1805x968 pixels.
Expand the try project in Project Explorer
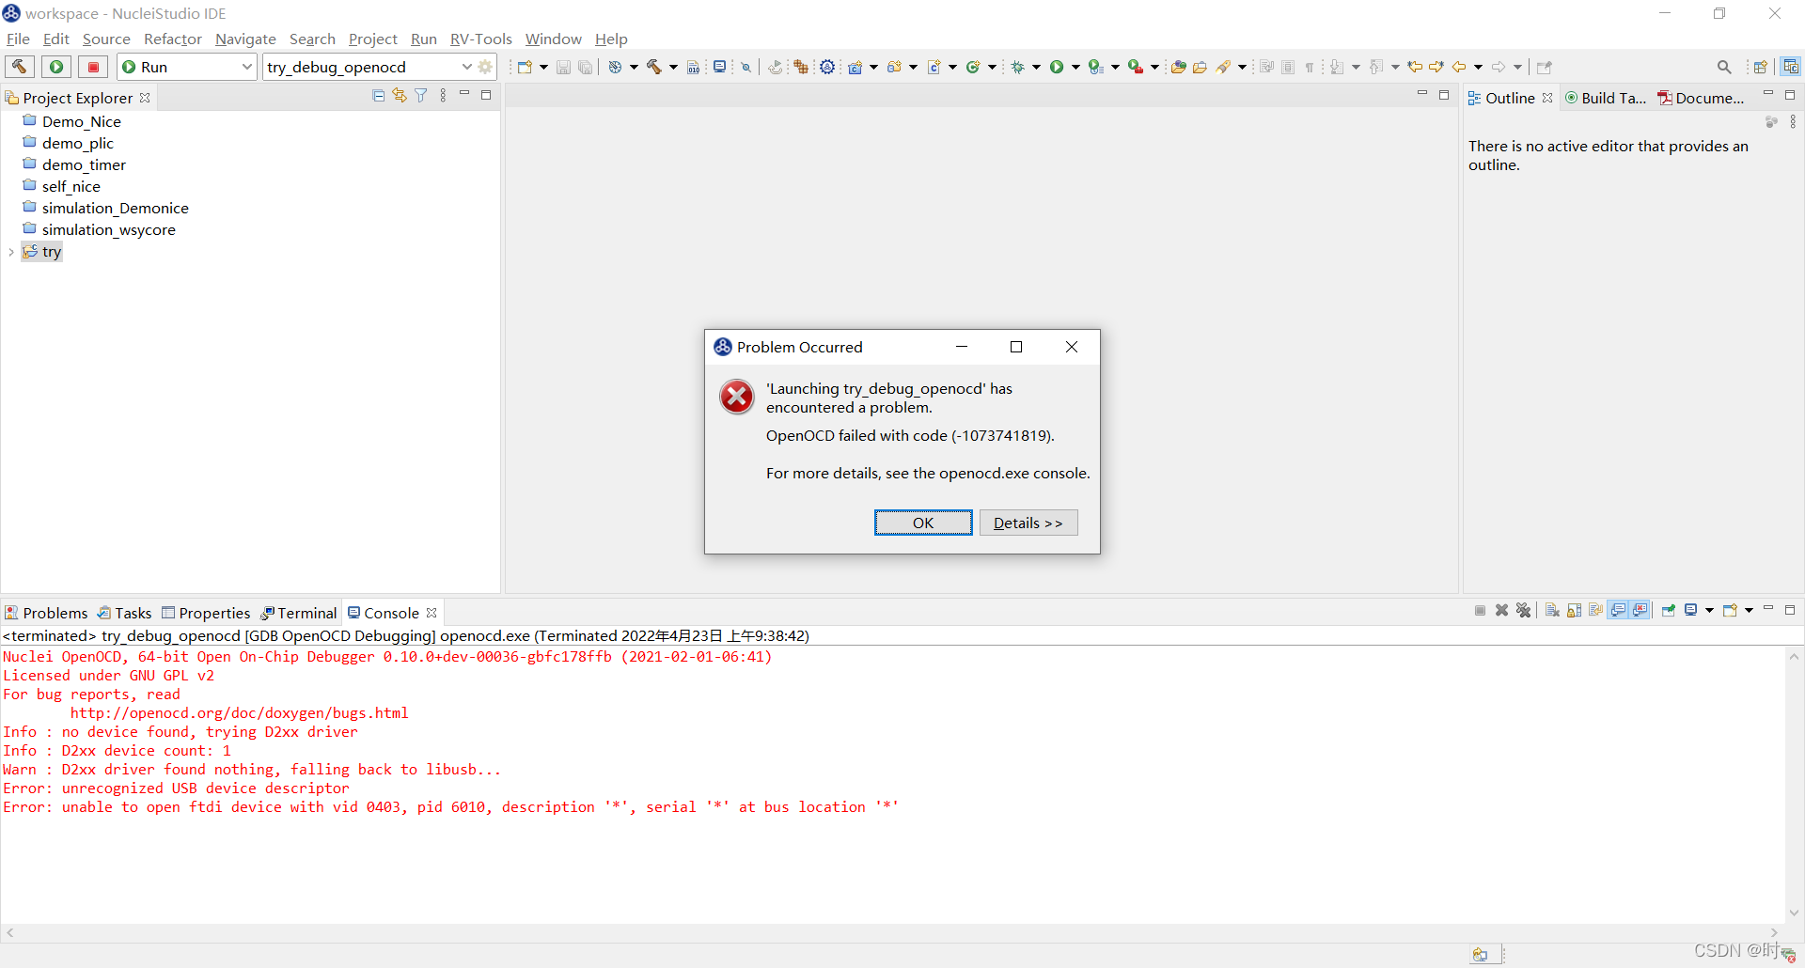[x=10, y=252]
